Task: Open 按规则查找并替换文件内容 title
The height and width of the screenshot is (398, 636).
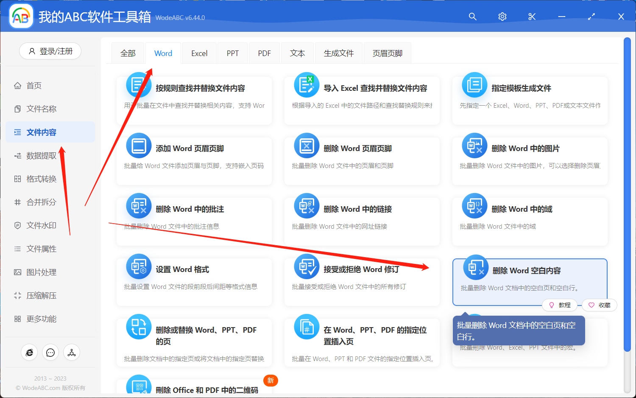Action: pos(200,88)
